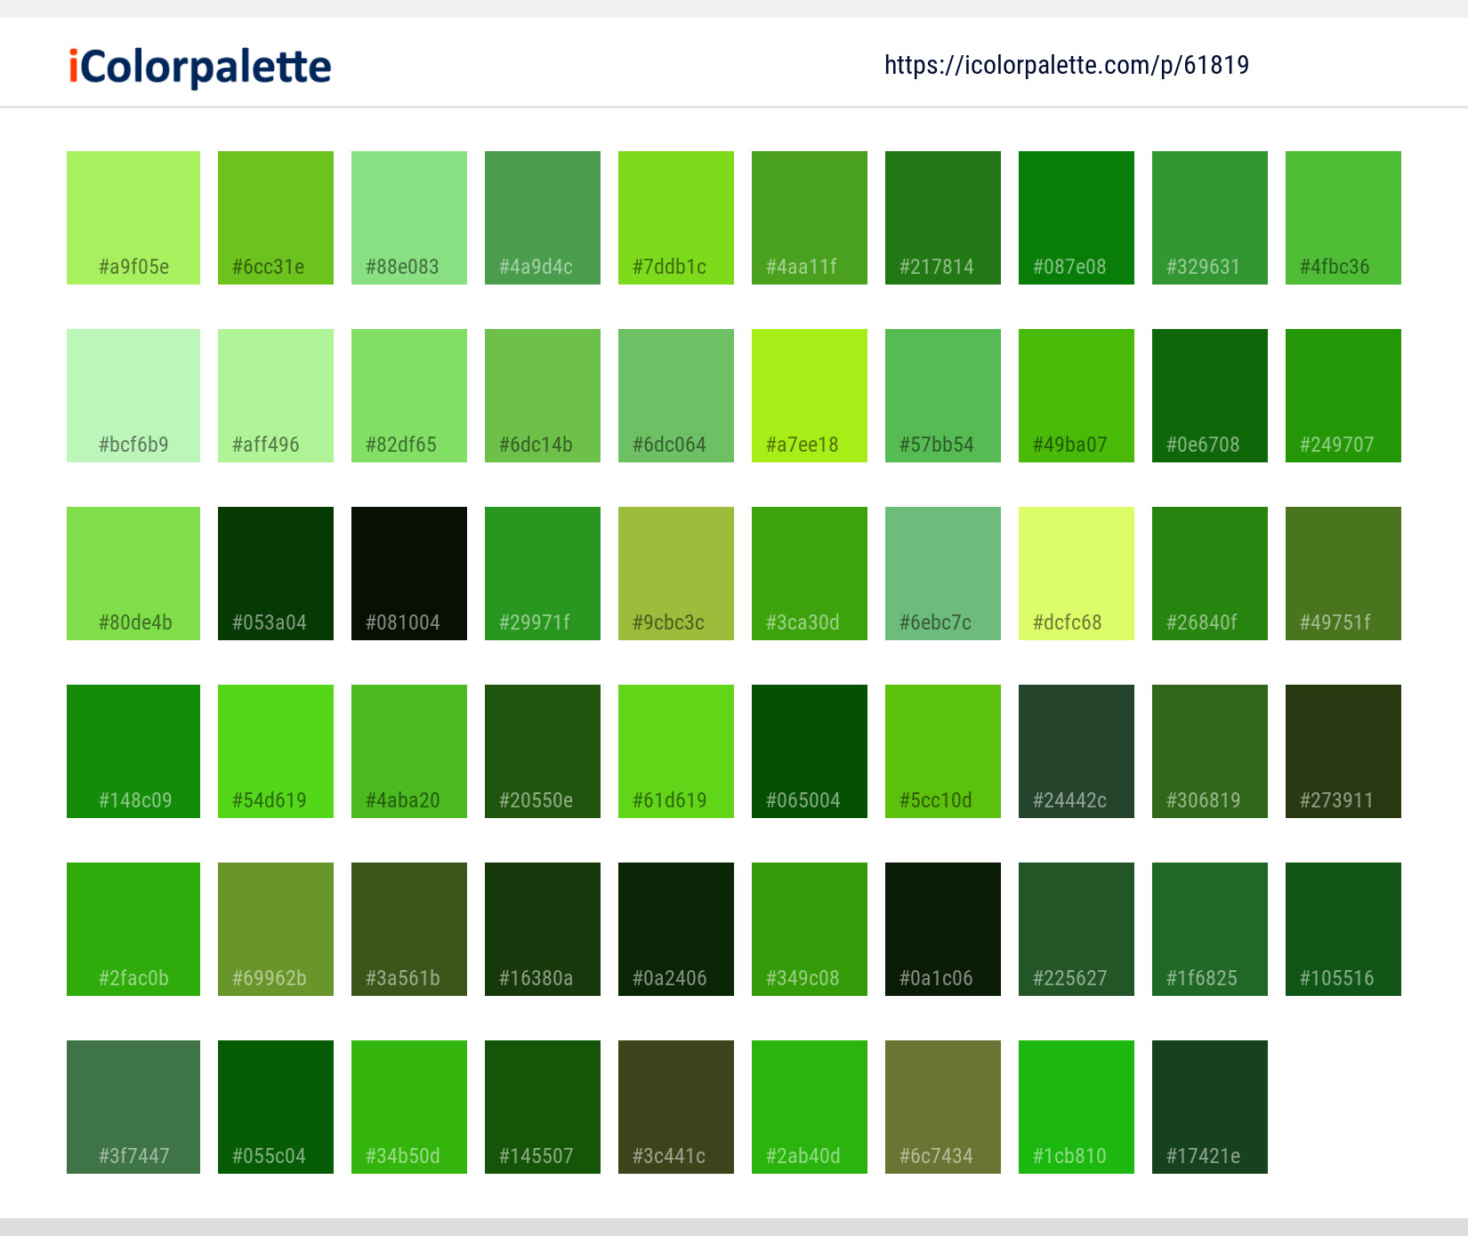This screenshot has width=1468, height=1236.
Task: Pick the #6dc064 swatch
Action: click(676, 396)
